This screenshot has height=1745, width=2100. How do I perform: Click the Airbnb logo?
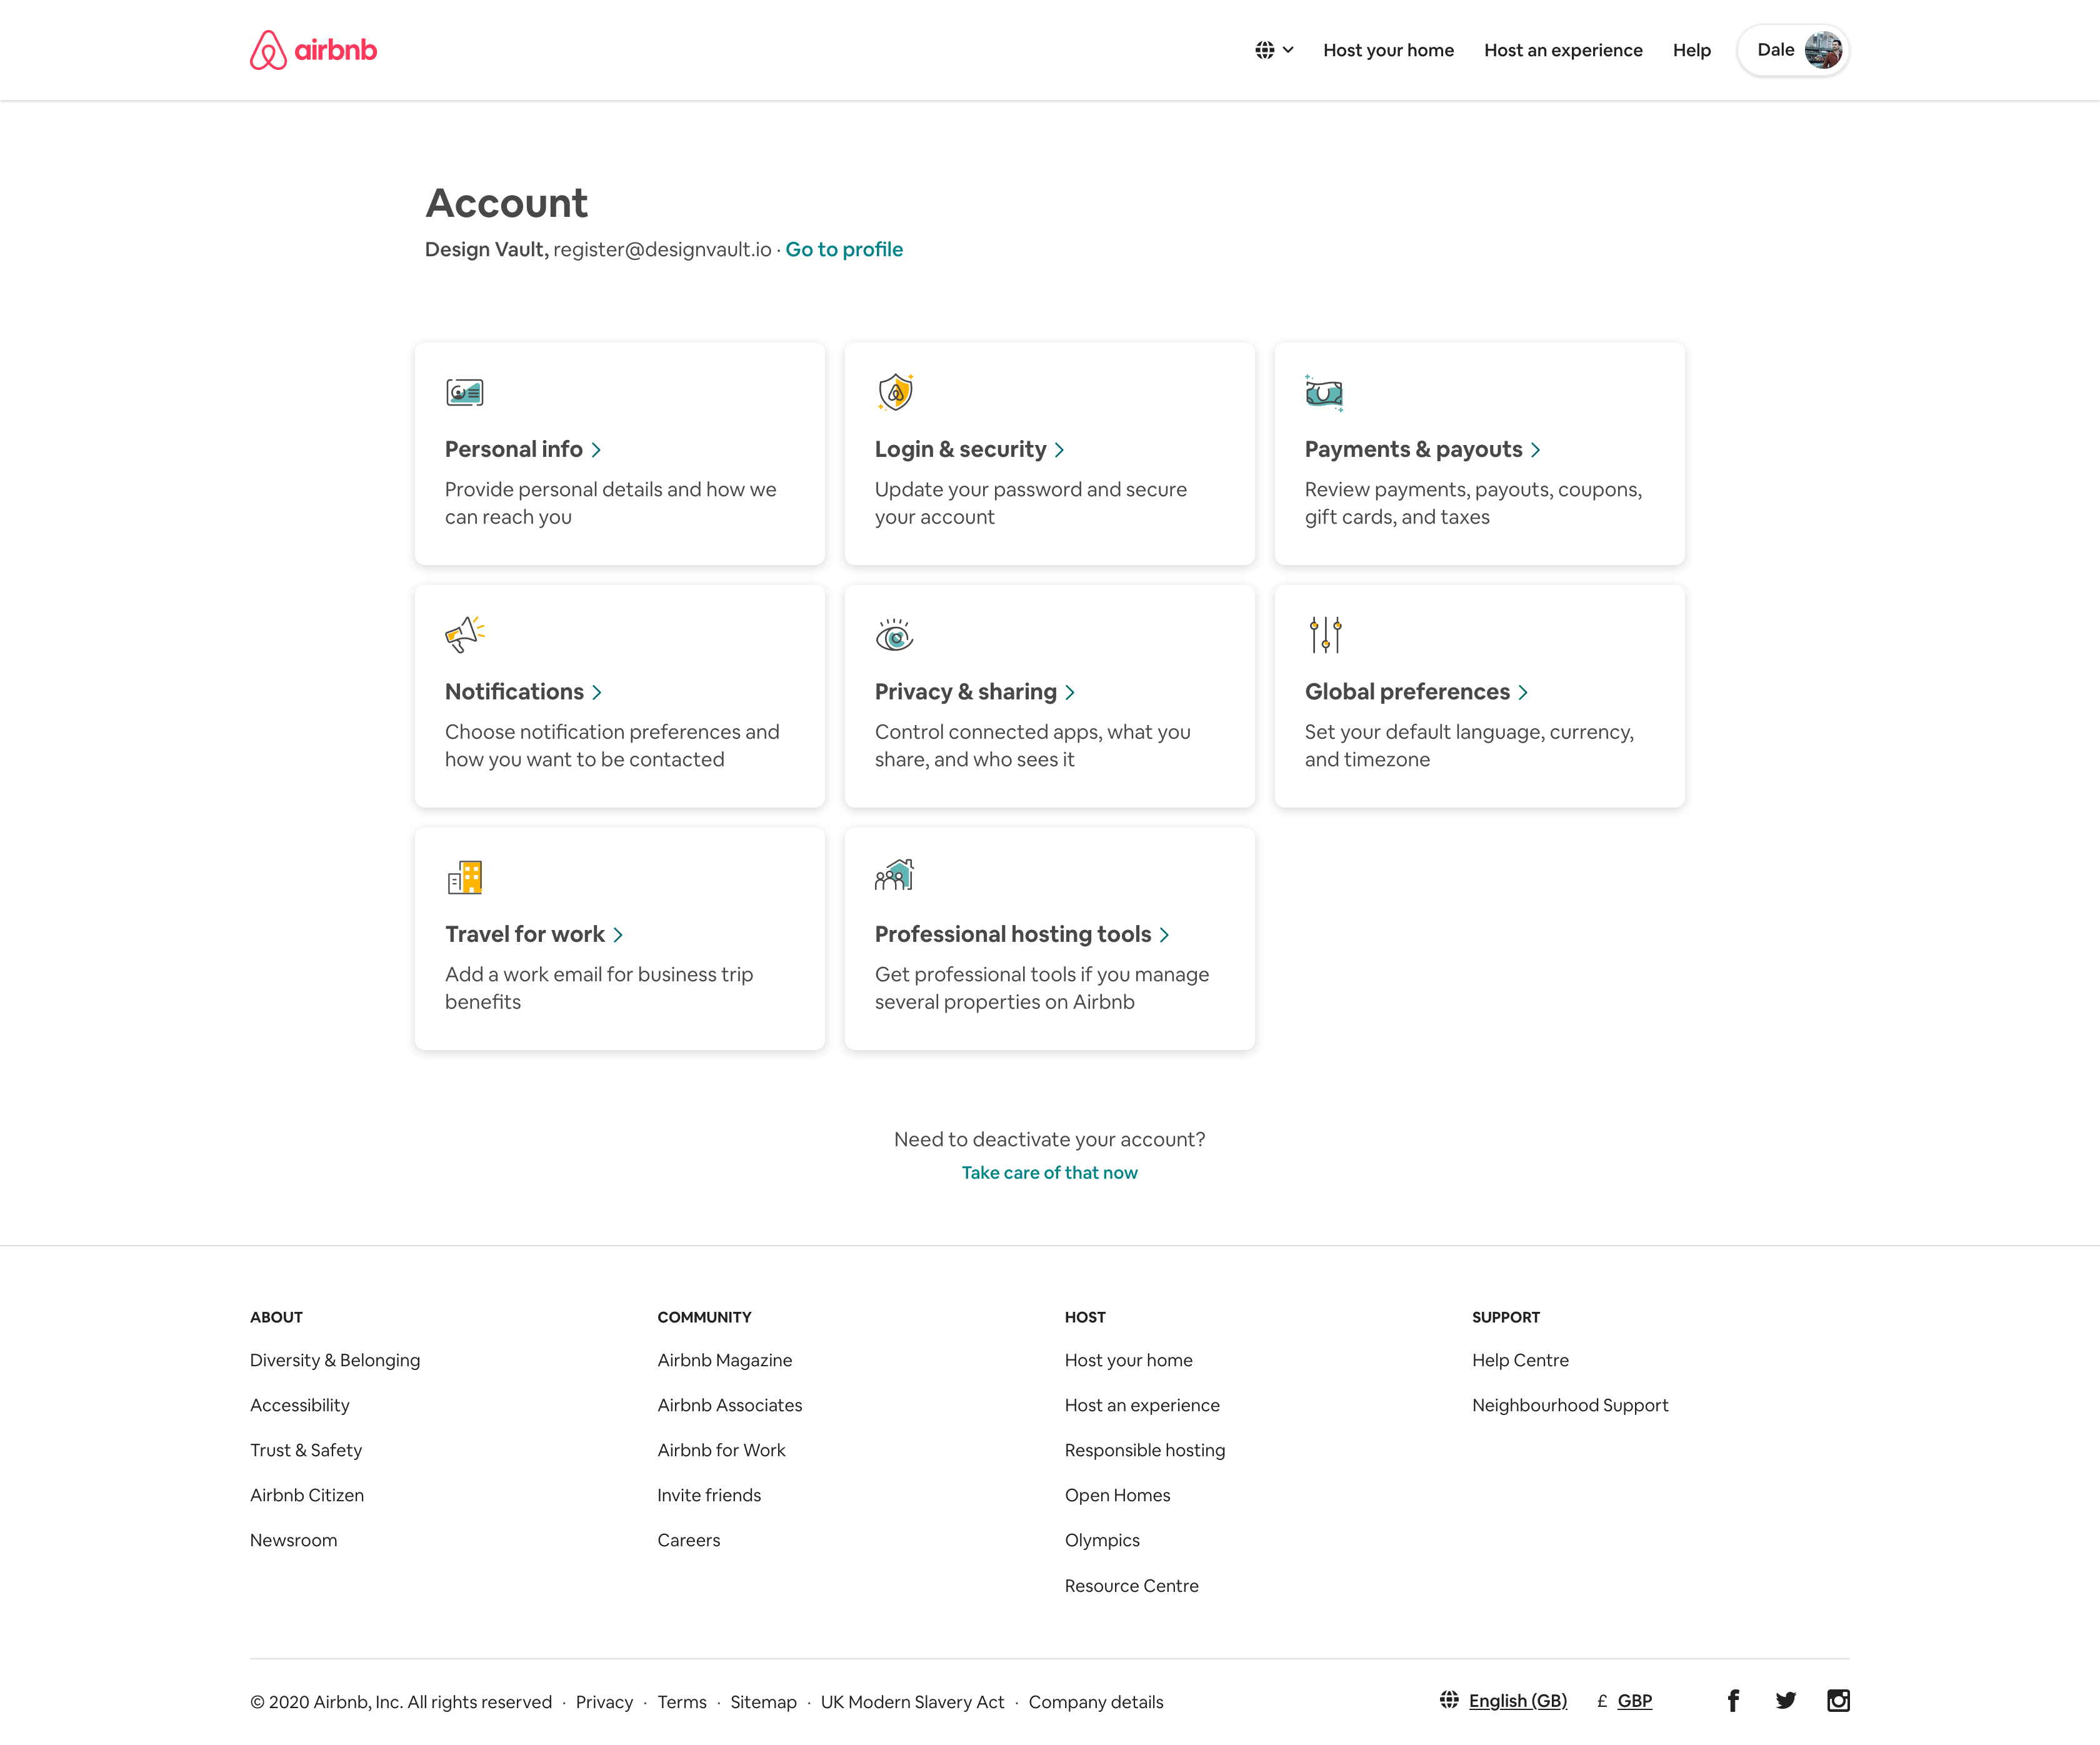point(313,50)
